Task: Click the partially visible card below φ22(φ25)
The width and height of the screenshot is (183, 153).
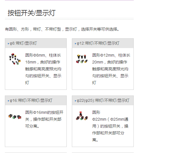Action: pyautogui.click(x=103, y=152)
